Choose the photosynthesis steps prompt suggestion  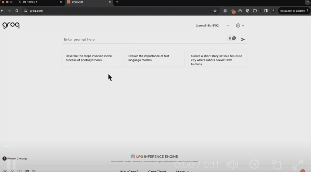click(x=92, y=58)
